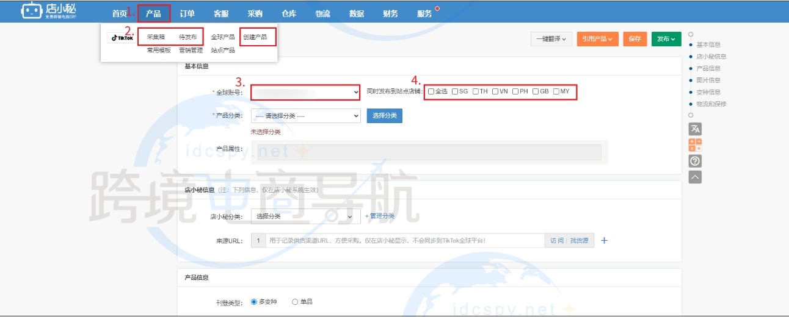Click 找货源 next to source URL

[x=580, y=241]
